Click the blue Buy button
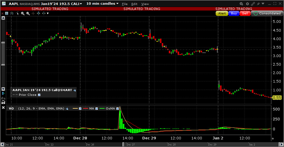Image resolution: width=284 pixels, height=147 pixels. 234,13
